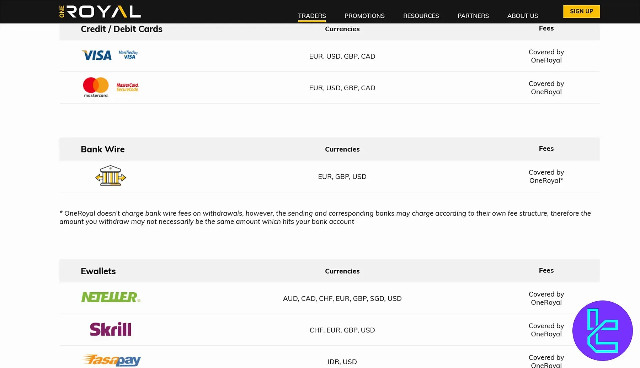This screenshot has width=640, height=368.
Task: Open the Promotions menu
Action: (364, 16)
